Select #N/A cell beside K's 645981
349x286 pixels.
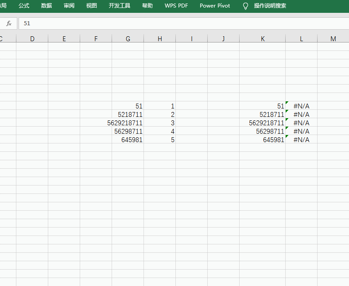pyautogui.click(x=301, y=139)
